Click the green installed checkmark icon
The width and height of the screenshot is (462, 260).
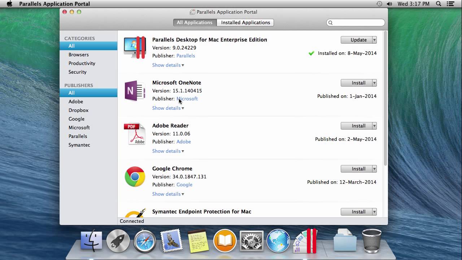tap(311, 53)
